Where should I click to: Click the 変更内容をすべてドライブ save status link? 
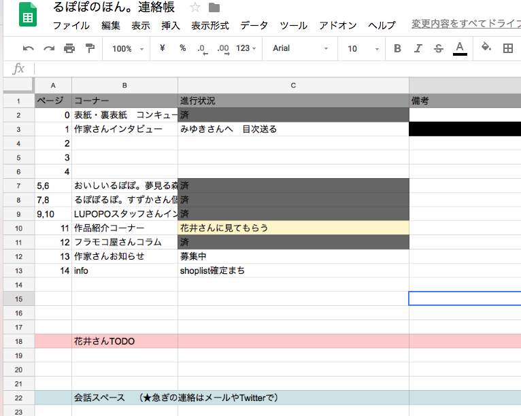466,24
